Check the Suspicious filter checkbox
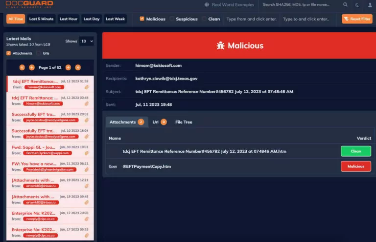376x242 pixels. (172, 19)
